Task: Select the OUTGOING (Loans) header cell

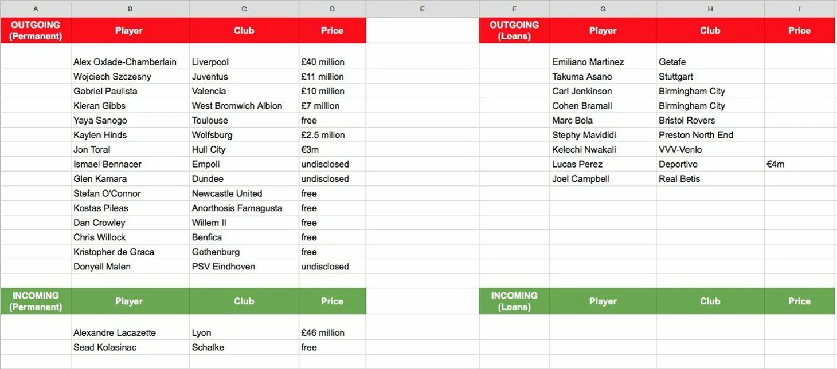Action: (x=514, y=30)
